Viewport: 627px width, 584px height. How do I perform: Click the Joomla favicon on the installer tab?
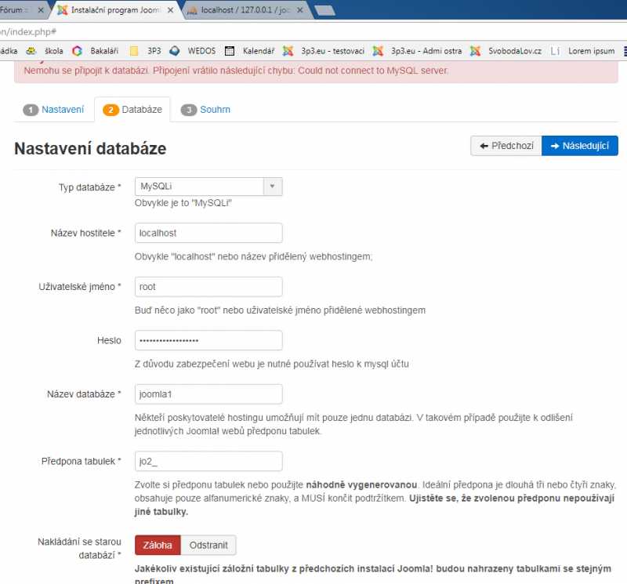coord(62,10)
